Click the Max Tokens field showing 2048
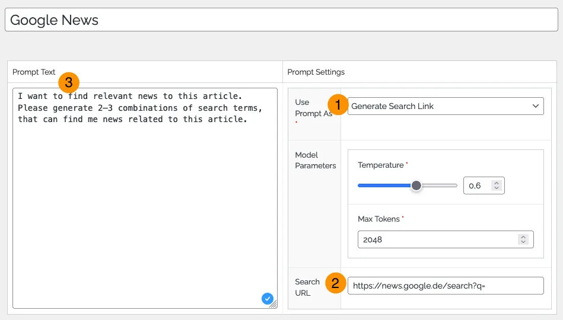Image resolution: width=563 pixels, height=320 pixels. point(446,239)
